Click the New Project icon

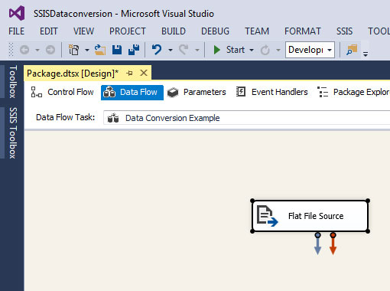tap(74, 50)
